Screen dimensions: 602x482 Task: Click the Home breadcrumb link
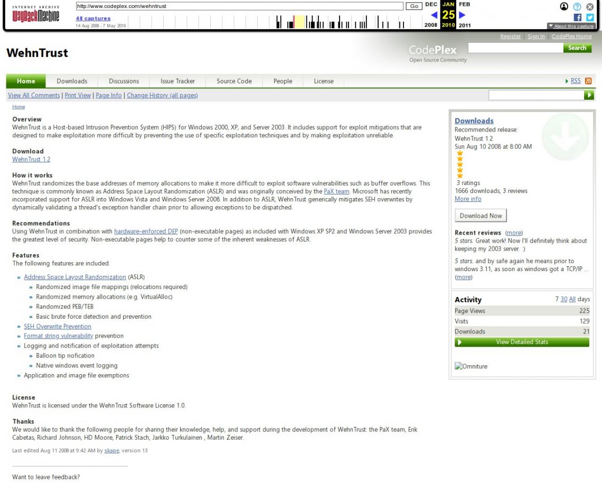point(18,107)
